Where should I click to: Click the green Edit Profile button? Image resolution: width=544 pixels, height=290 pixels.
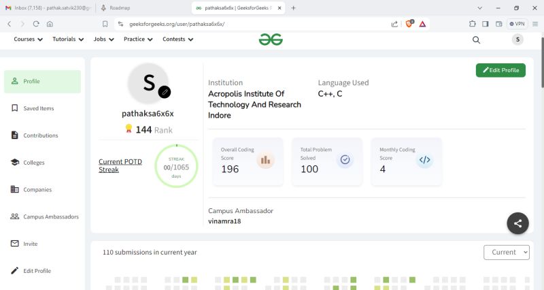[x=500, y=70]
